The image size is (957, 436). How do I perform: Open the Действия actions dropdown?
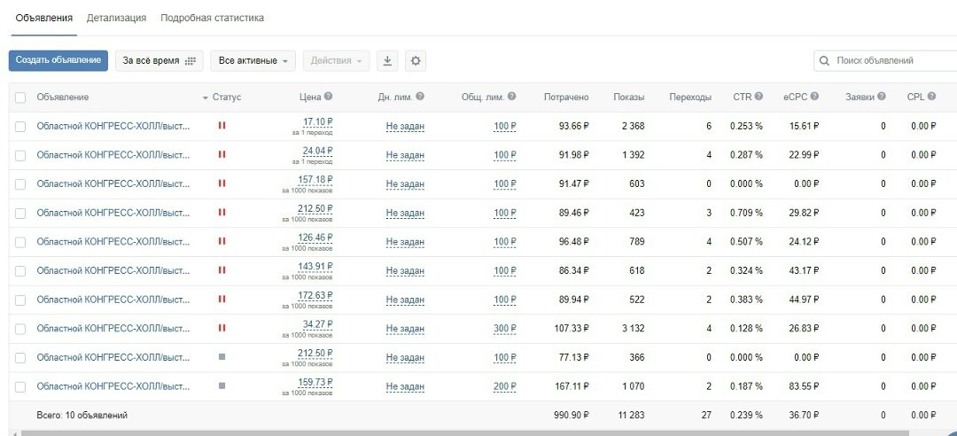tap(337, 61)
